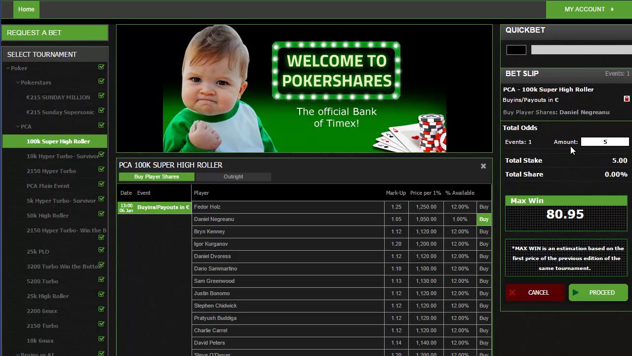Switch to the Buy Player Shares tab
This screenshot has width=632, height=356.
pyautogui.click(x=157, y=177)
